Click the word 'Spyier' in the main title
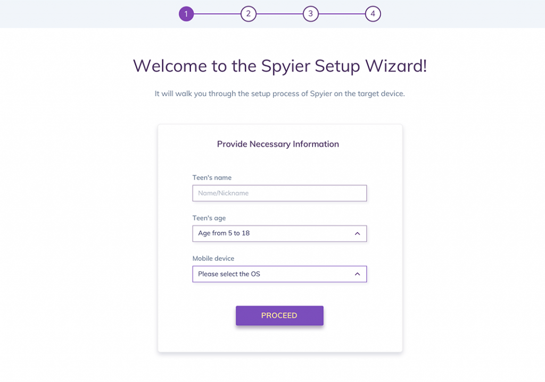Image resolution: width=545 pixels, height=382 pixels. (286, 66)
